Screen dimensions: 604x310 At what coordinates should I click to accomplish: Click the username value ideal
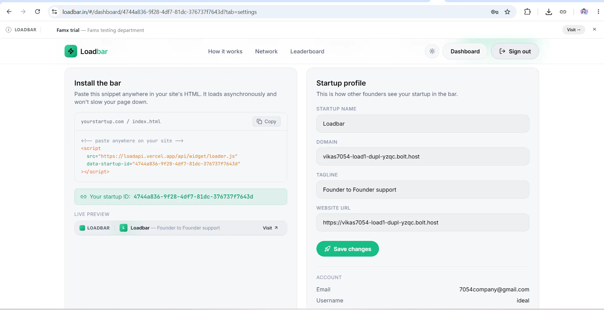click(x=523, y=301)
